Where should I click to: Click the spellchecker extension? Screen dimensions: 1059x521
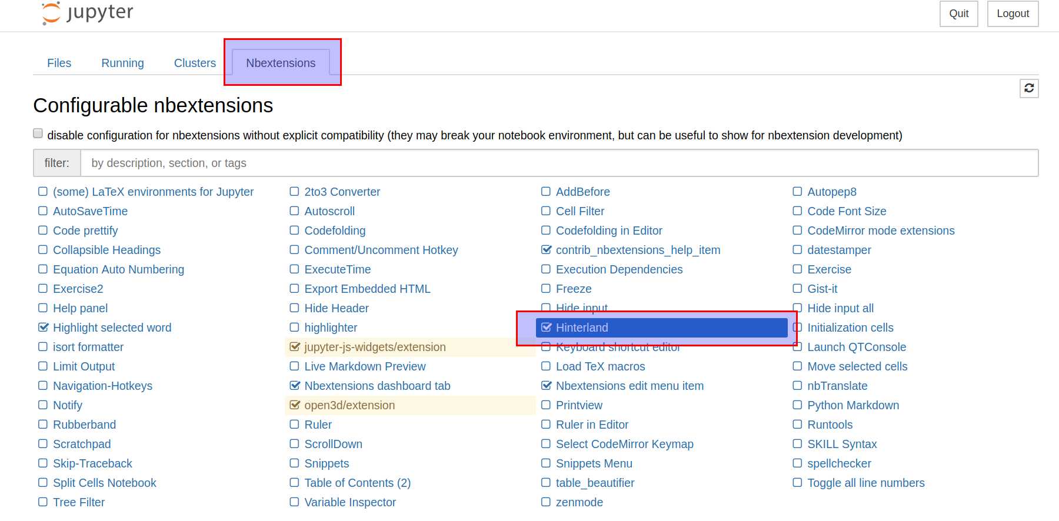click(x=839, y=463)
